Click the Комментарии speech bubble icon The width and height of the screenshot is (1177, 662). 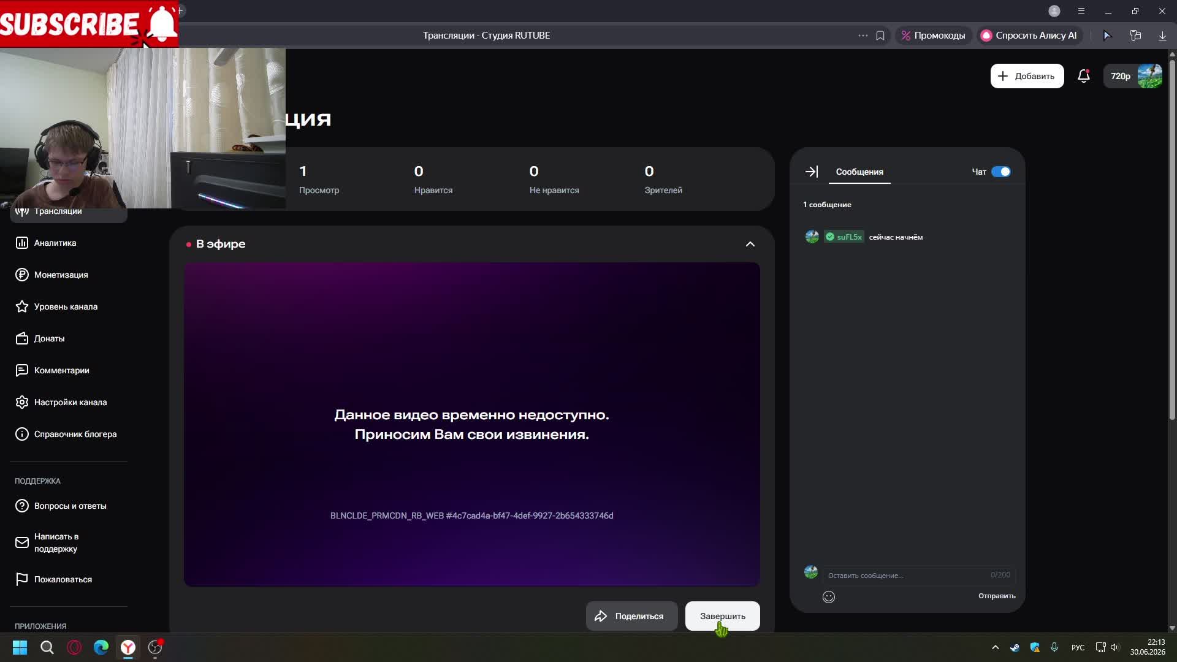click(22, 370)
